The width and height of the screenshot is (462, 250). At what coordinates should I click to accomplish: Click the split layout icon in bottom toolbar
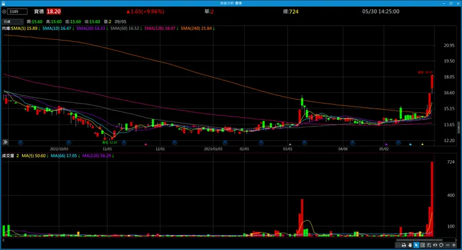423,245
